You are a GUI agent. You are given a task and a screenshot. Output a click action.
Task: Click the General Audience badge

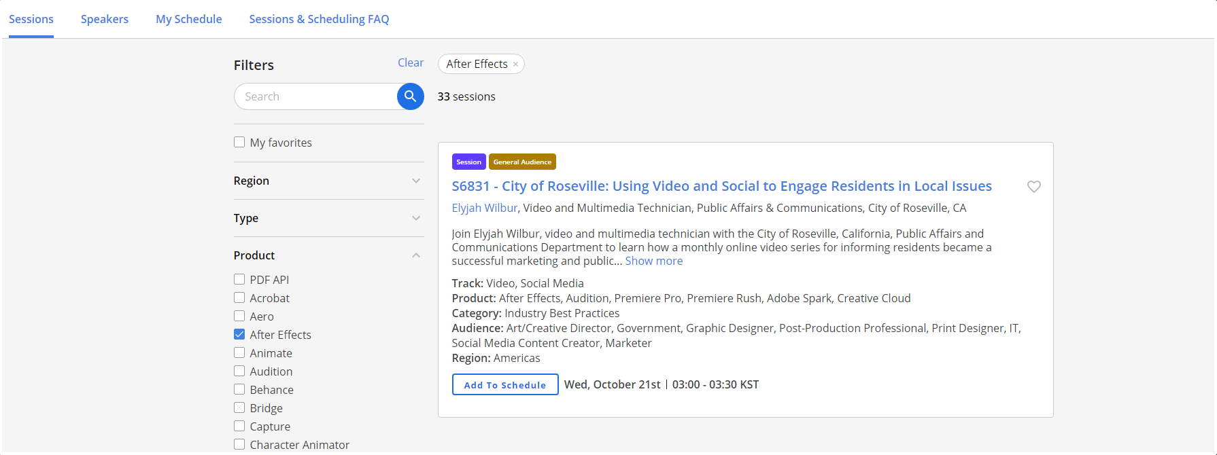[522, 162]
